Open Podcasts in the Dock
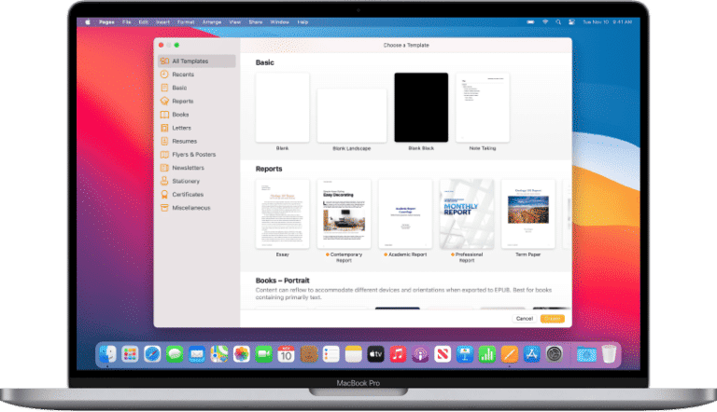Image resolution: width=717 pixels, height=412 pixels. click(420, 354)
